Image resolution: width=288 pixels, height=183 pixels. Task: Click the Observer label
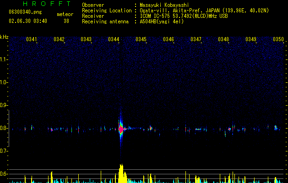point(93,5)
